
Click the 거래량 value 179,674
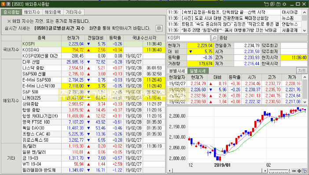(x=200, y=64)
